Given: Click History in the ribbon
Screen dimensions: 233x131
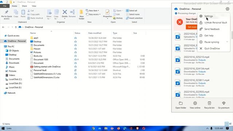Looking at the screenshot, I should click(118, 18).
